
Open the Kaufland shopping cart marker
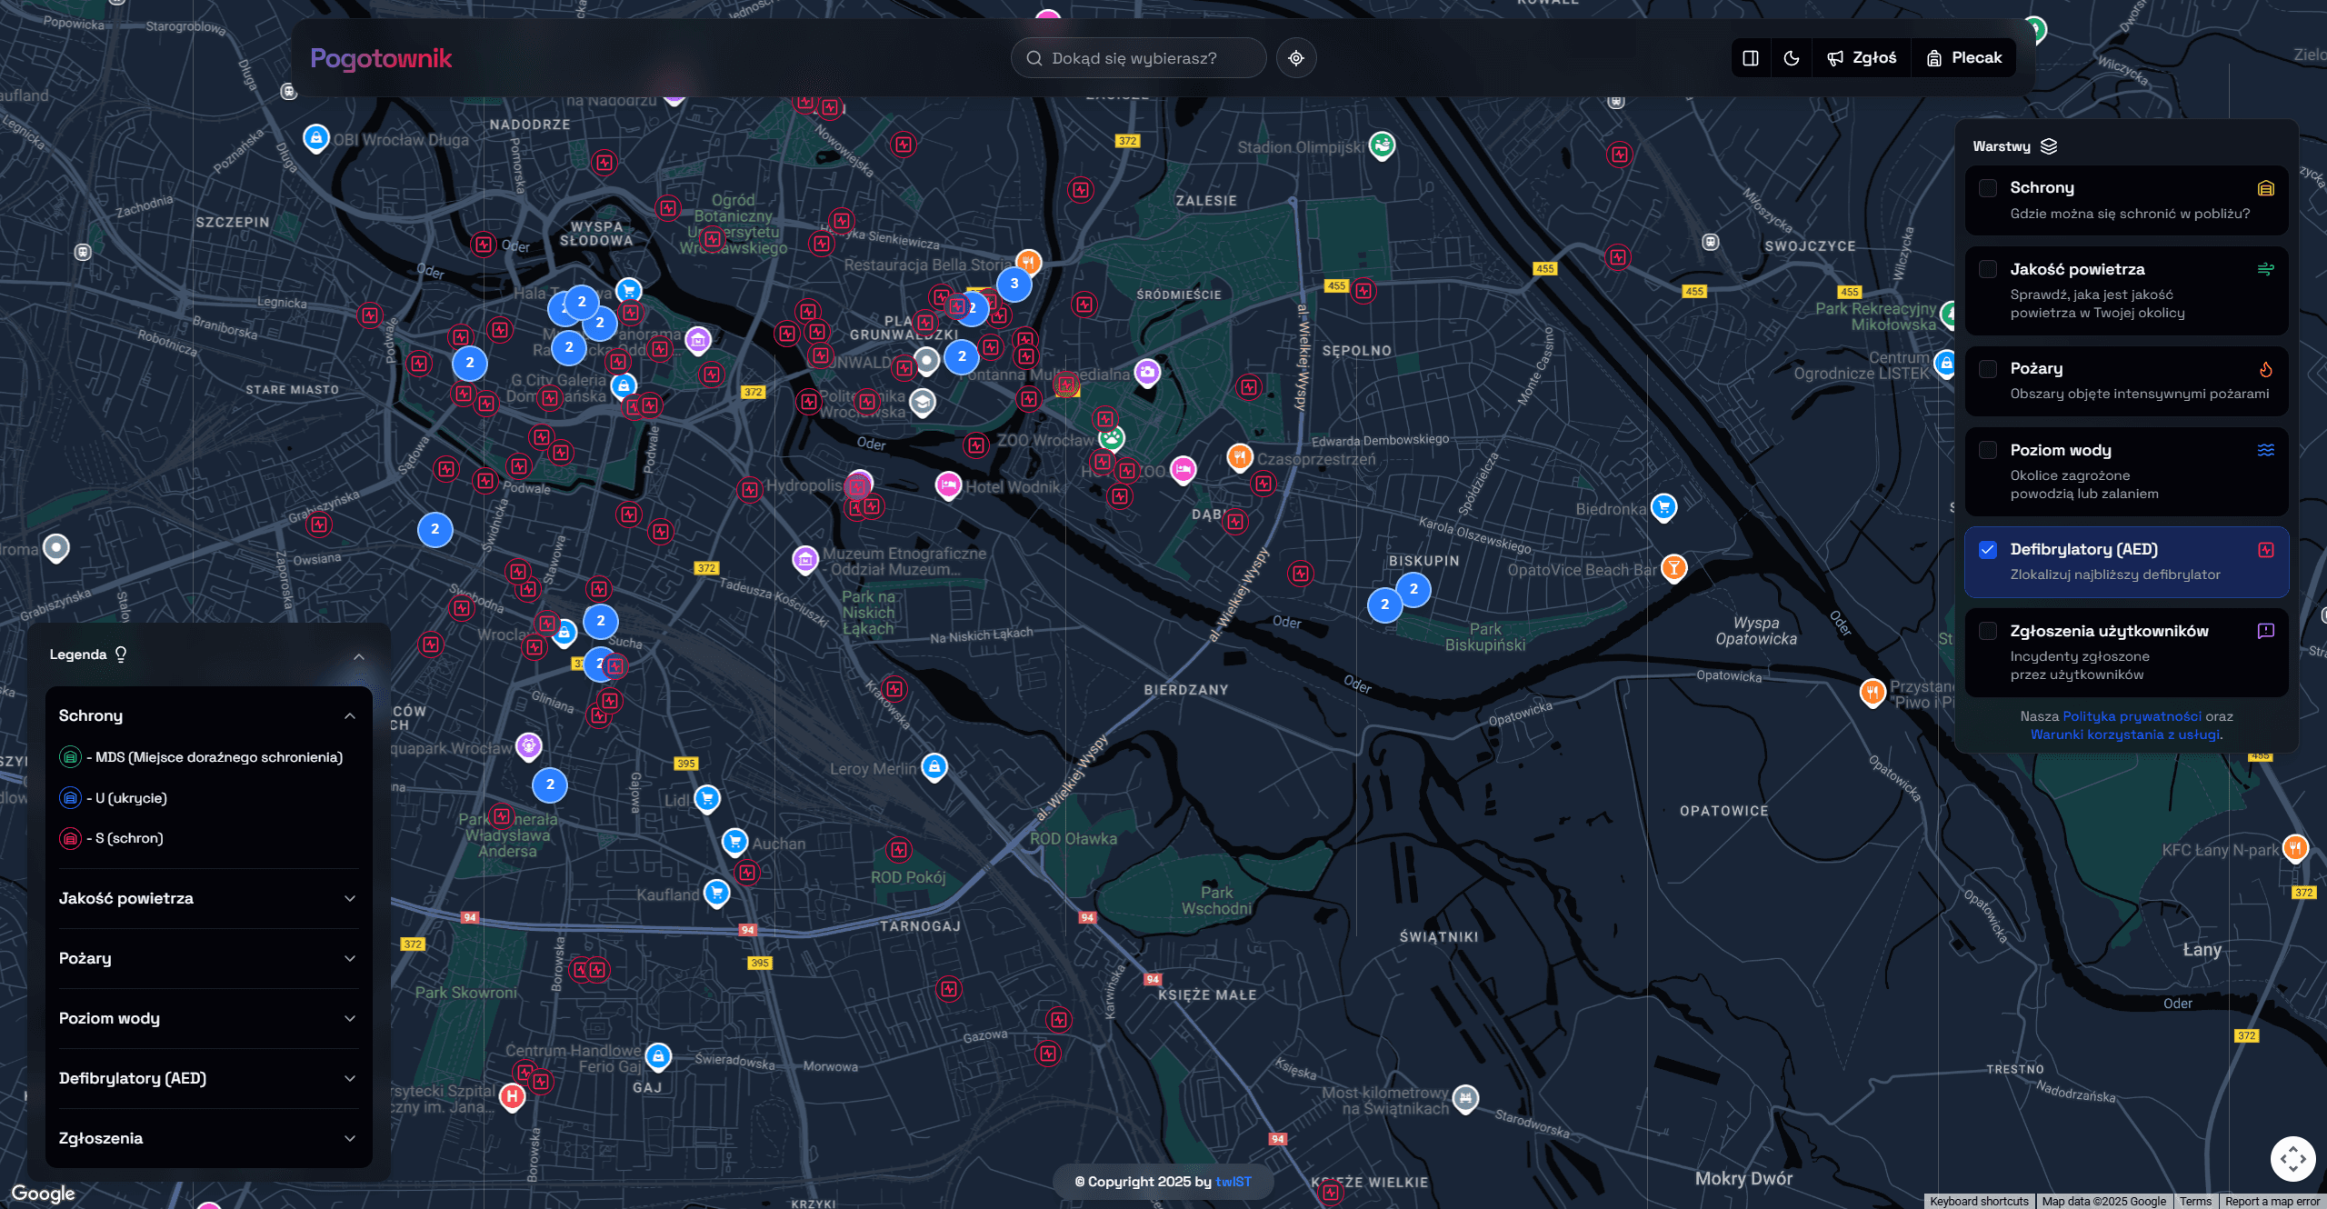716,893
